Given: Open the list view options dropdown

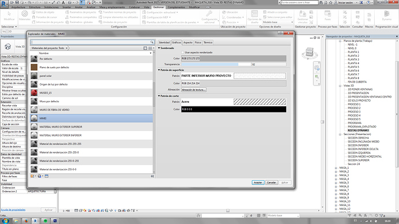Looking at the screenshot, I should [x=152, y=48].
